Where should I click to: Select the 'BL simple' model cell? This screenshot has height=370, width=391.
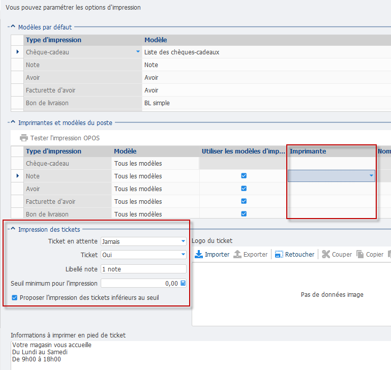(266, 103)
